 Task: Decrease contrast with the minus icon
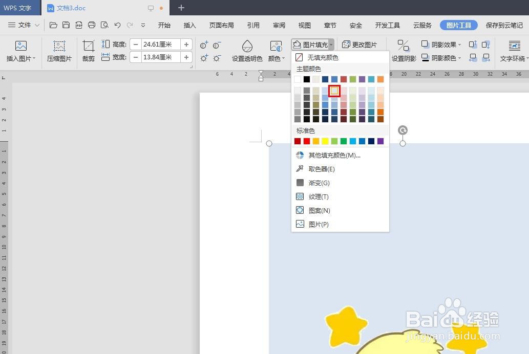pos(217,45)
